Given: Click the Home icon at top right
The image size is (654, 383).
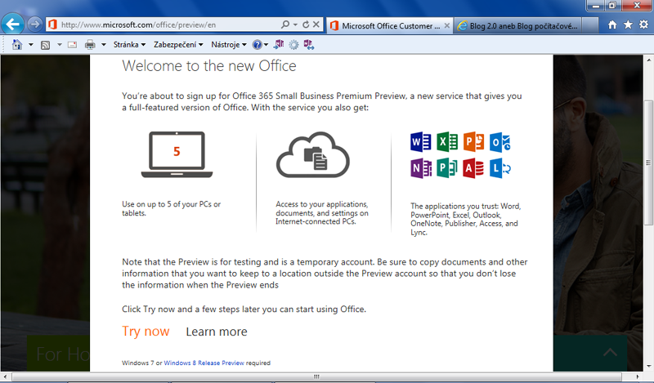Looking at the screenshot, I should [612, 25].
